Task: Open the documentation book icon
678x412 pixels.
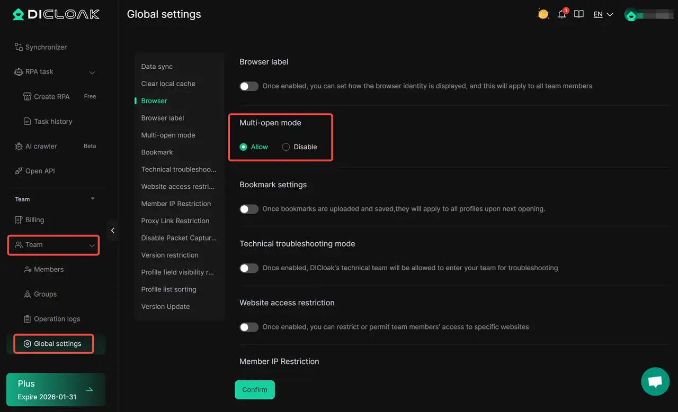Action: pyautogui.click(x=579, y=14)
